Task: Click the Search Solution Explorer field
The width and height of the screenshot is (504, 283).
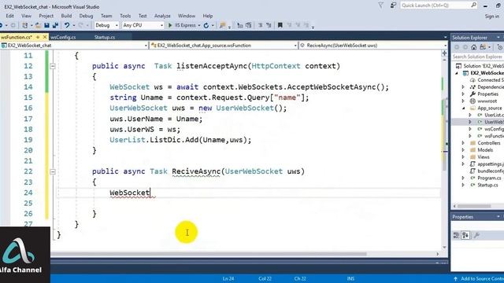Action: [478, 57]
